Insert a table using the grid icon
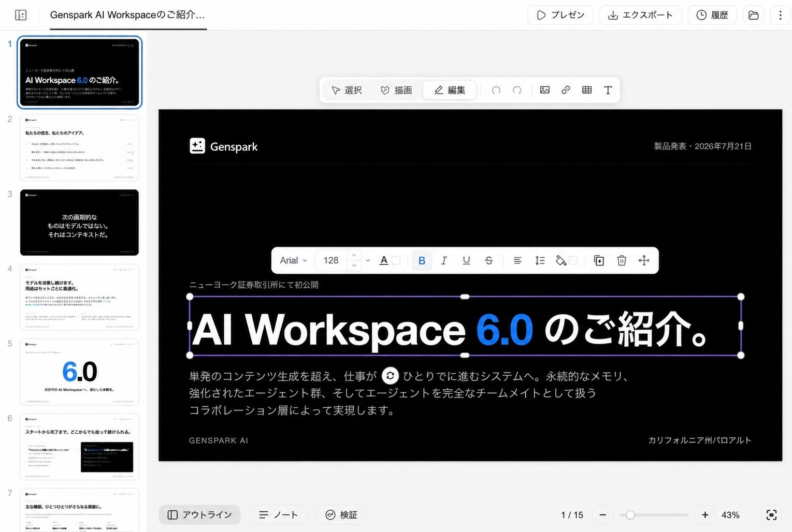Image resolution: width=792 pixels, height=532 pixels. point(587,90)
